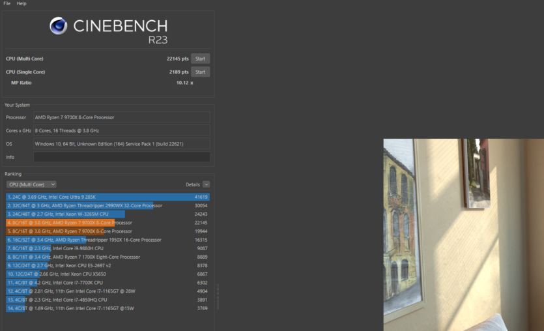Select Threadripper 2990WX ranking row
This screenshot has height=331, width=544.
pos(107,205)
